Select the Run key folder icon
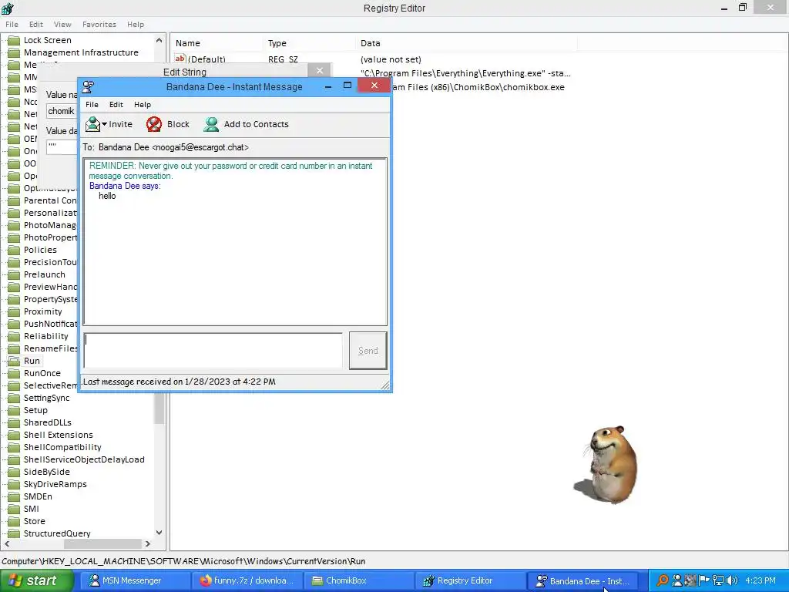The height and width of the screenshot is (592, 789). (x=14, y=361)
